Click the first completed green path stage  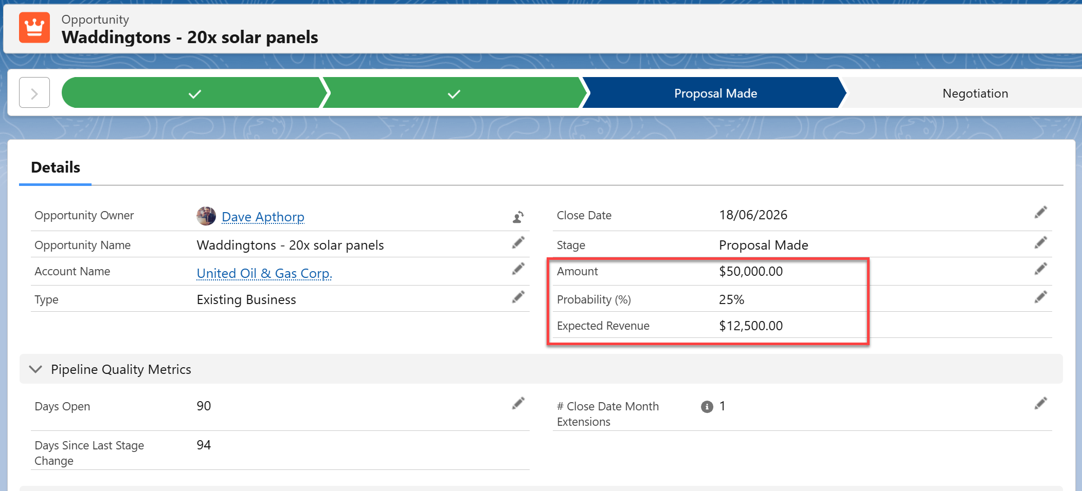click(194, 93)
